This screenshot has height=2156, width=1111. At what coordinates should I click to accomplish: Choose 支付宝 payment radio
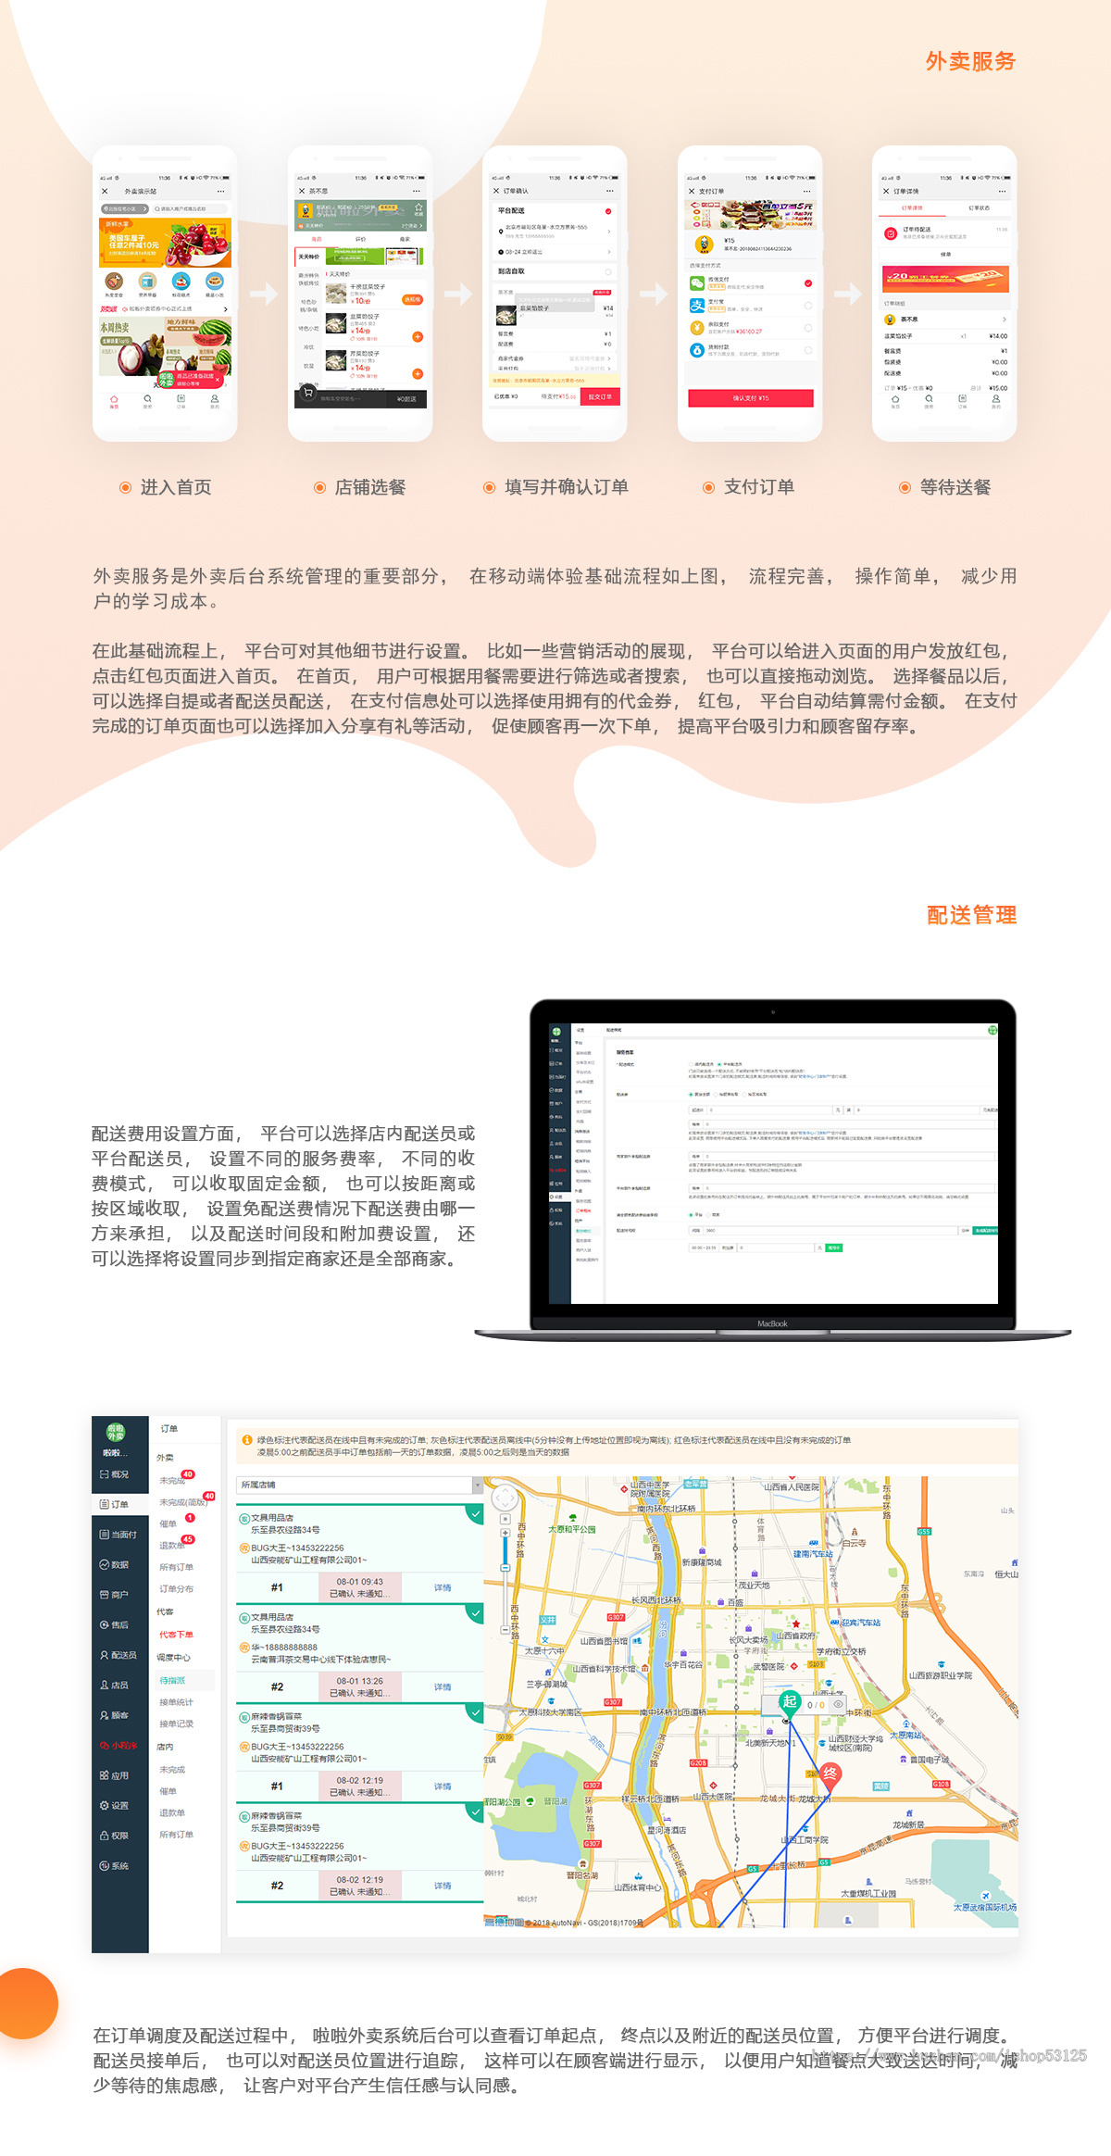click(x=808, y=306)
